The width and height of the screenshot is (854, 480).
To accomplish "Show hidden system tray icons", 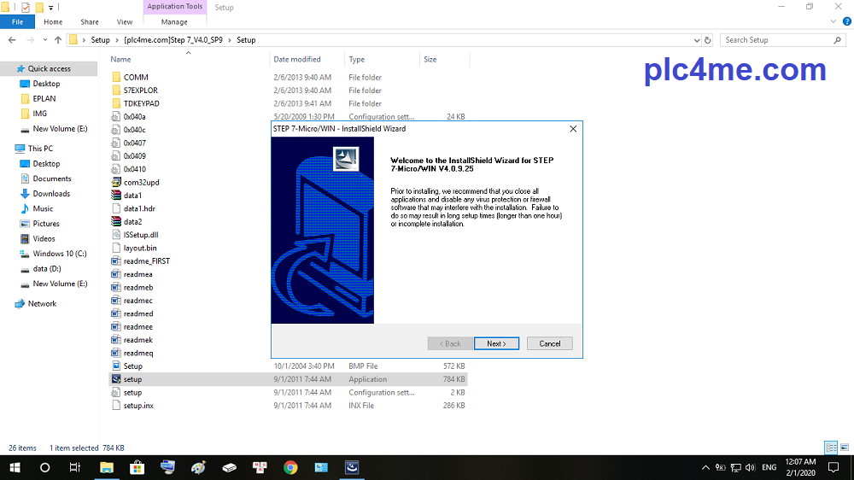I will (705, 467).
